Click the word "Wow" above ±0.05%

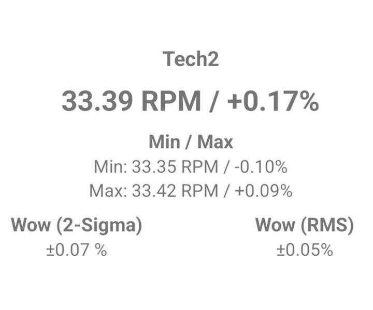(x=276, y=226)
